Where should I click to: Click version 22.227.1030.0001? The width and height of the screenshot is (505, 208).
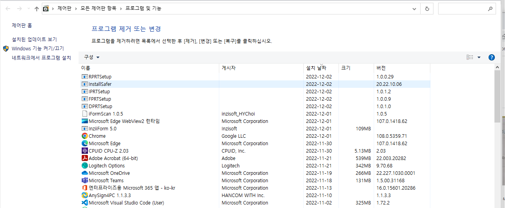coord(396,173)
